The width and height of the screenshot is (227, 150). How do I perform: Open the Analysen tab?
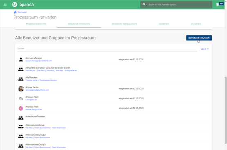[x=196, y=24]
